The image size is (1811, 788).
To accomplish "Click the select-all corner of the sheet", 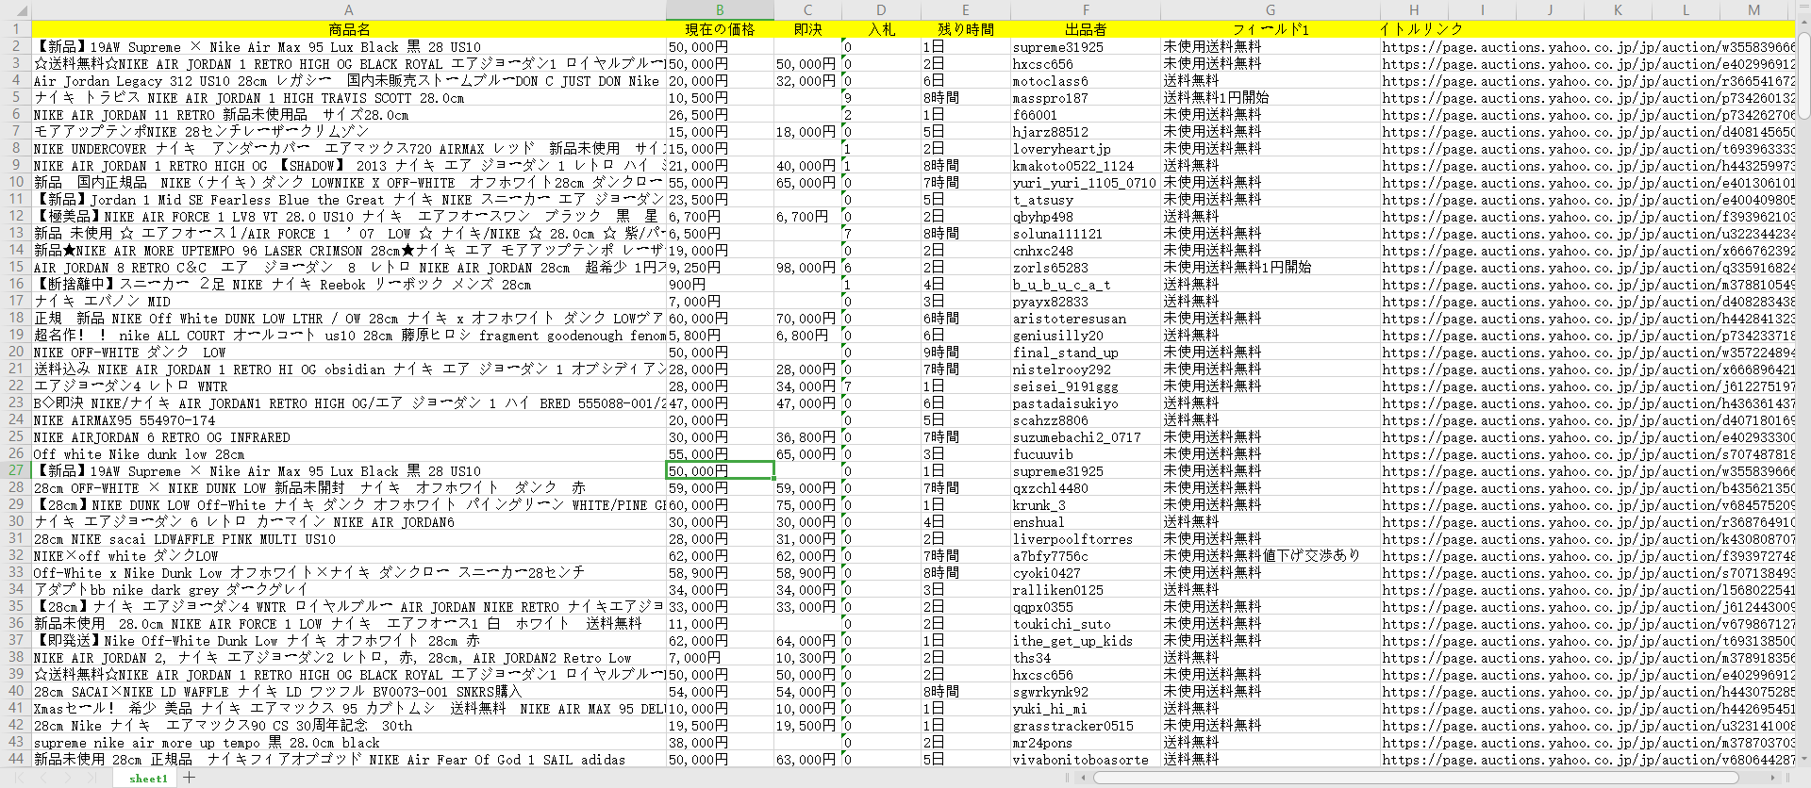I will tap(15, 10).
